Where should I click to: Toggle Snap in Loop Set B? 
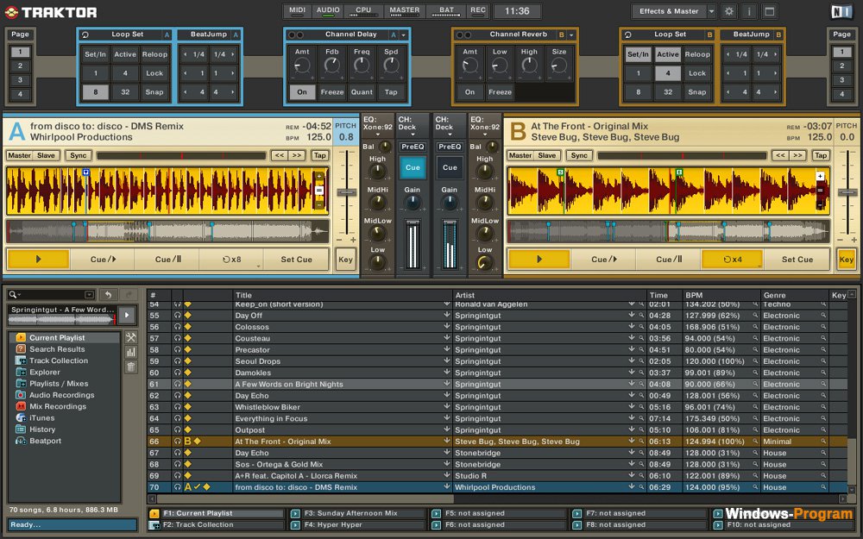coord(696,92)
